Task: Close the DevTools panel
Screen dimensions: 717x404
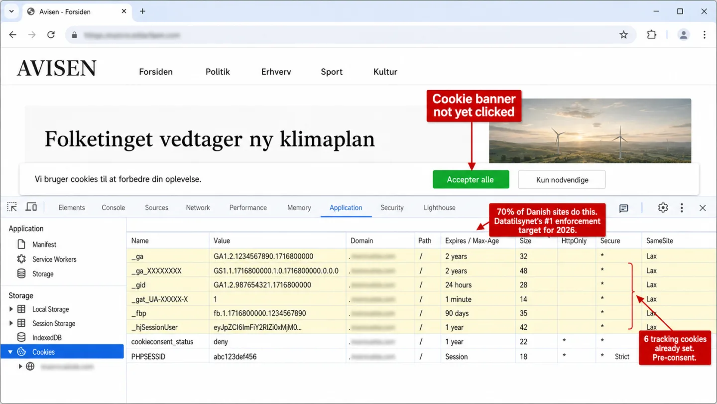Action: [703, 208]
